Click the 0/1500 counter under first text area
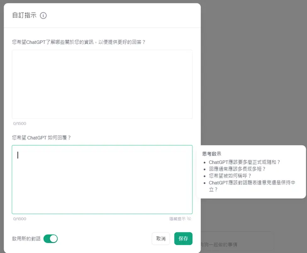This screenshot has width=307, height=253. pyautogui.click(x=19, y=123)
